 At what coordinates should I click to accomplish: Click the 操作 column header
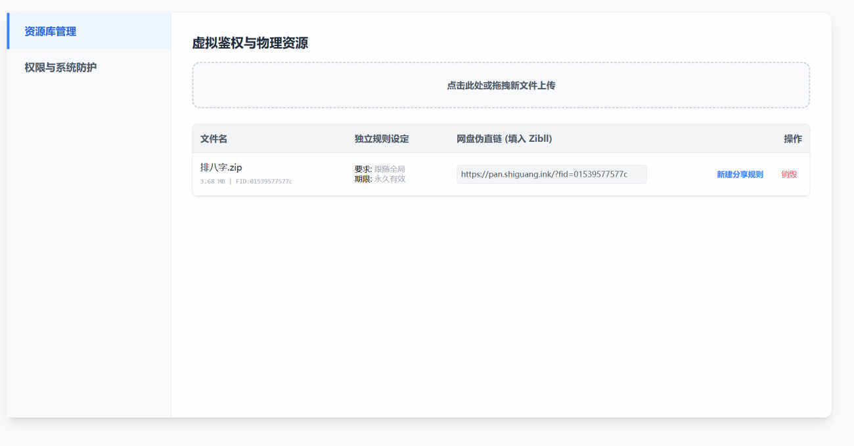(792, 139)
